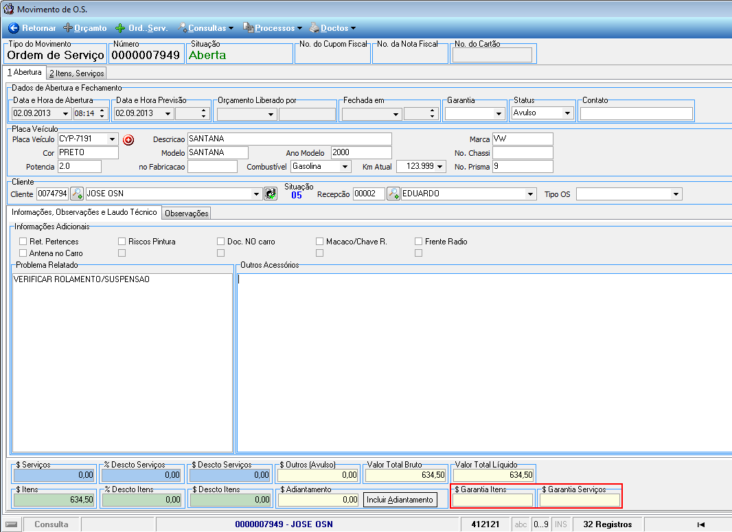Viewport: 732px width, 532px height.
Task: Click the $ Garantia Itens field
Action: (x=492, y=500)
